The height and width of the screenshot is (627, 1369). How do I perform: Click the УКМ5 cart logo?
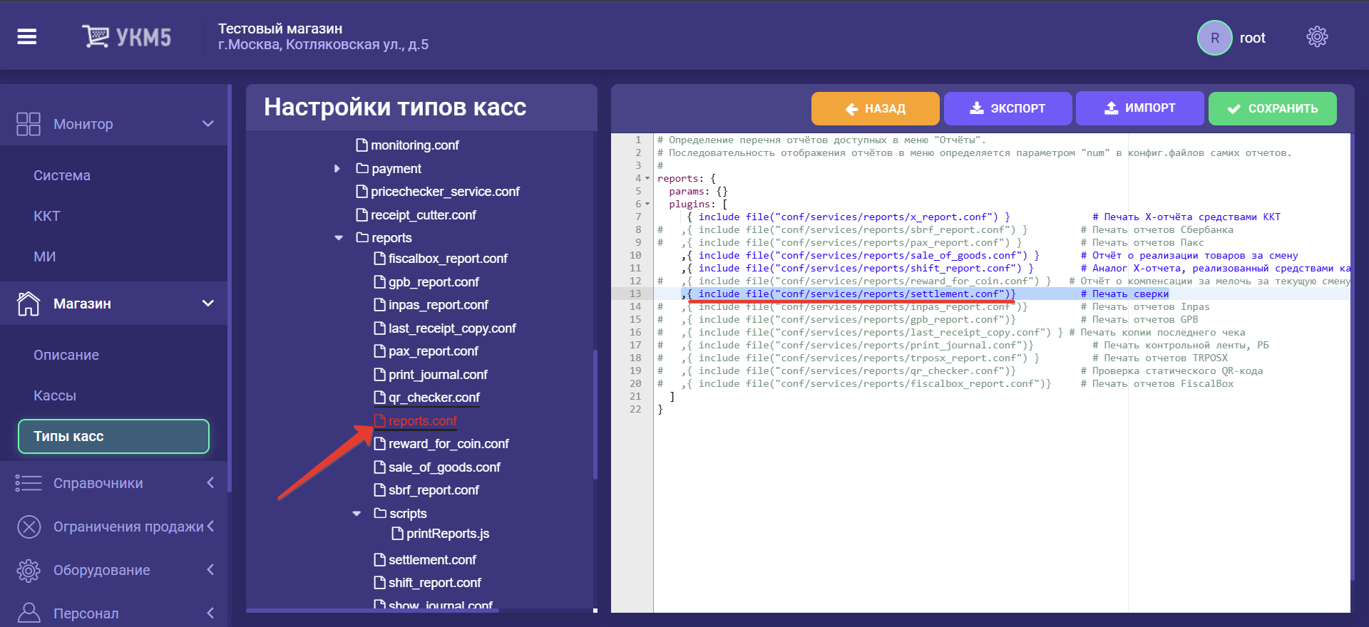tap(126, 36)
